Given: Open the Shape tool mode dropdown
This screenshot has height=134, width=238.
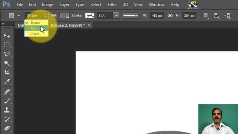Looking at the screenshot, I should (36, 15).
